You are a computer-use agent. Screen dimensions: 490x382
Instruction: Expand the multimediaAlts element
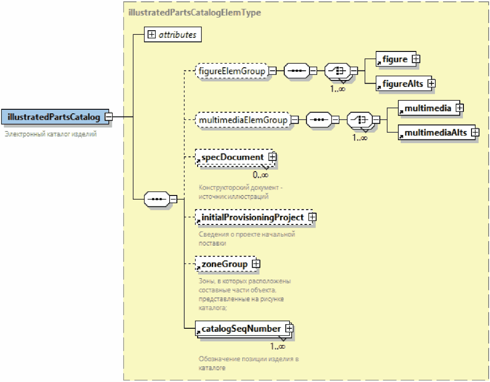[475, 132]
